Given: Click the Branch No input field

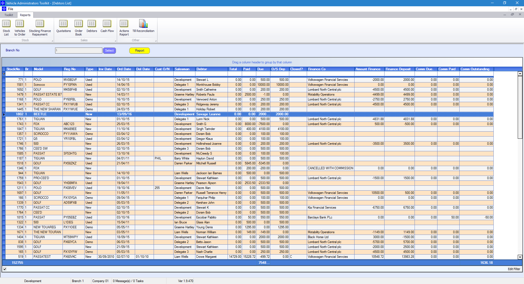Looking at the screenshot, I should 79,51.
